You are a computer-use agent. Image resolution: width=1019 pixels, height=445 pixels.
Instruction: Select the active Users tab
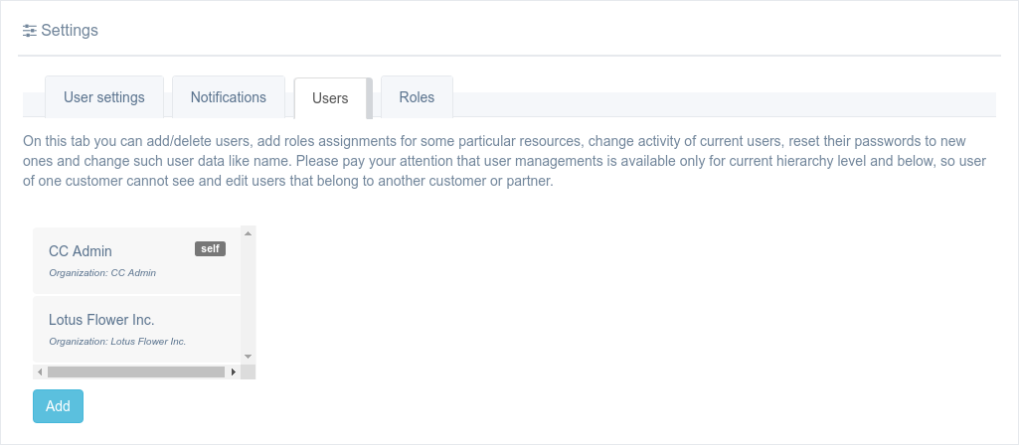330,98
